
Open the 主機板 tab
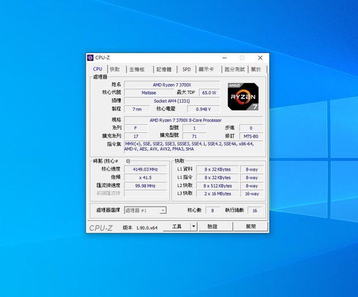[x=137, y=69]
